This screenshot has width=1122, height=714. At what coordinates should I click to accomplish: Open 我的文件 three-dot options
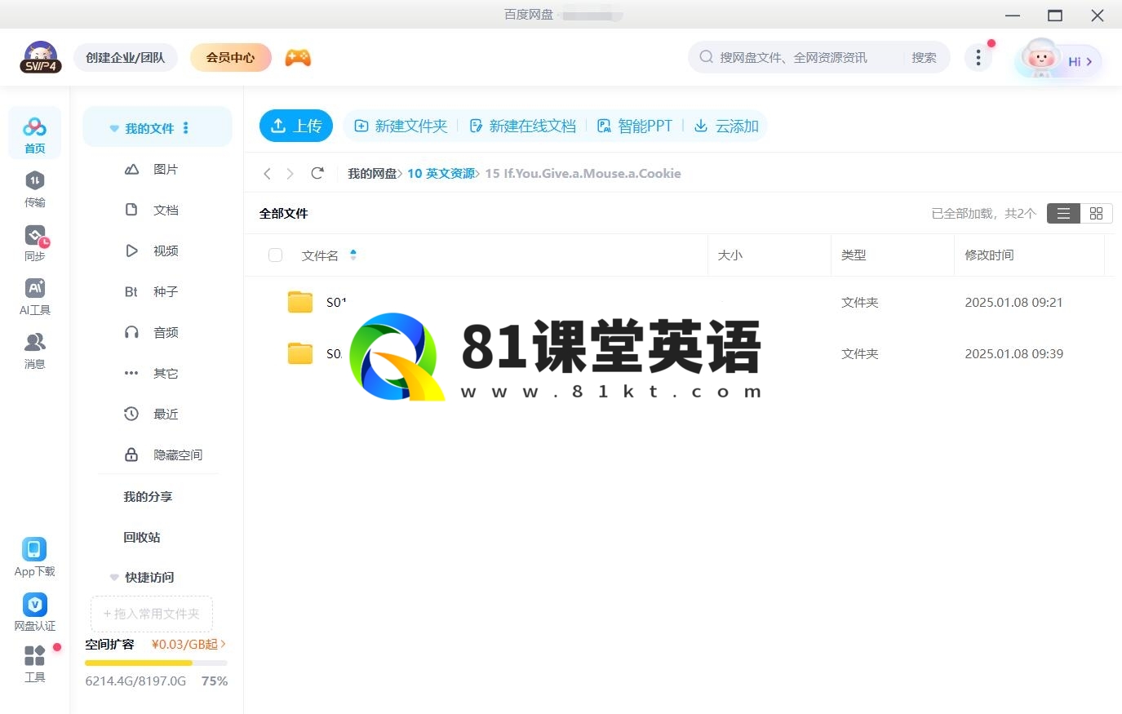pyautogui.click(x=186, y=128)
